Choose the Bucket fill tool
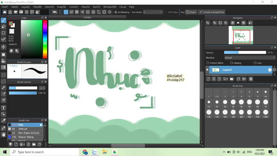 [4, 61]
